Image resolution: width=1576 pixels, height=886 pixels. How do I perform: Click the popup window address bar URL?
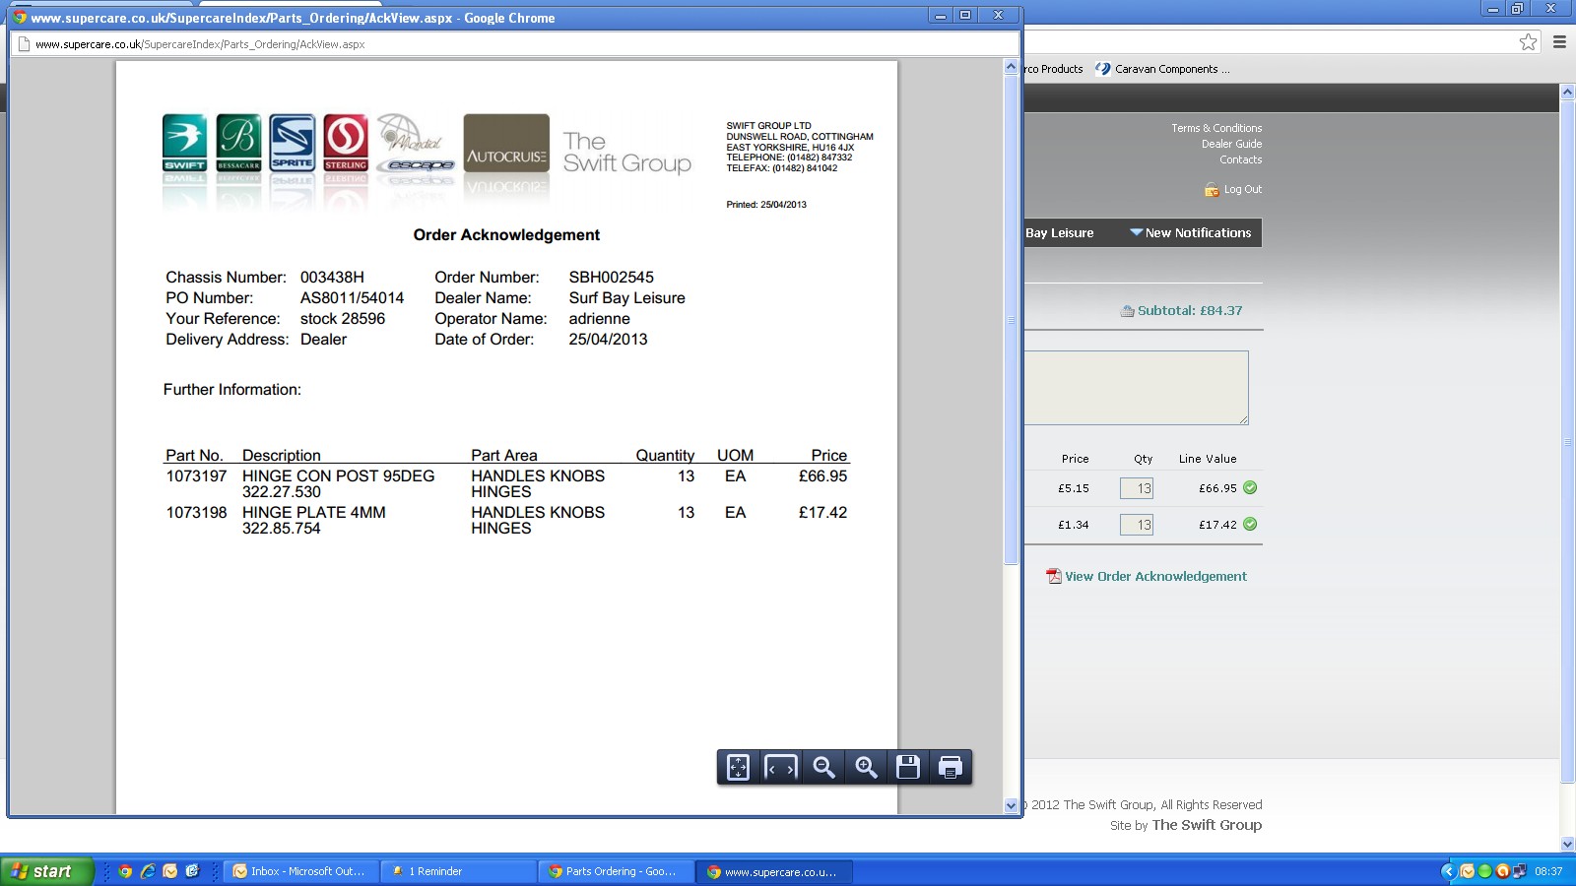(200, 44)
